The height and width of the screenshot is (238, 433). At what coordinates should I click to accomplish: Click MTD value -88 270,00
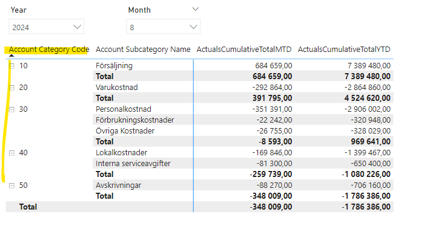274,185
